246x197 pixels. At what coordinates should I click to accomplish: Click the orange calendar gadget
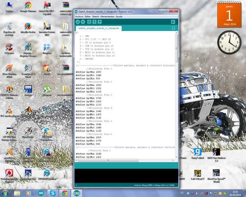pyautogui.click(x=229, y=15)
